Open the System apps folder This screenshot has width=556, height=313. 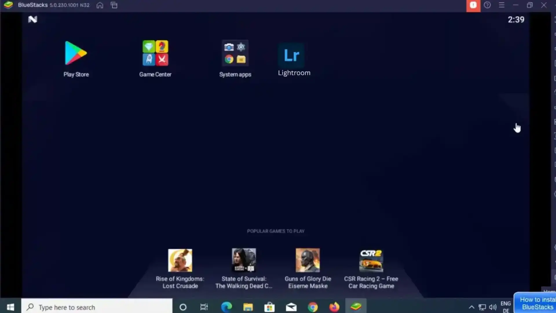[x=235, y=53]
